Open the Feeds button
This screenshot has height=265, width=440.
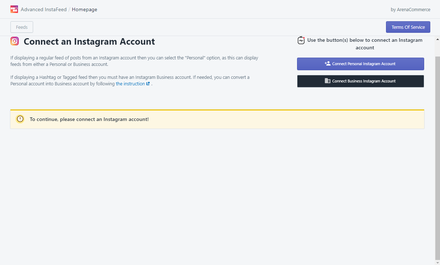click(22, 27)
